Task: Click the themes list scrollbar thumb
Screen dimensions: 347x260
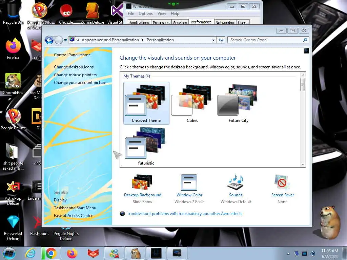Action: [303, 84]
